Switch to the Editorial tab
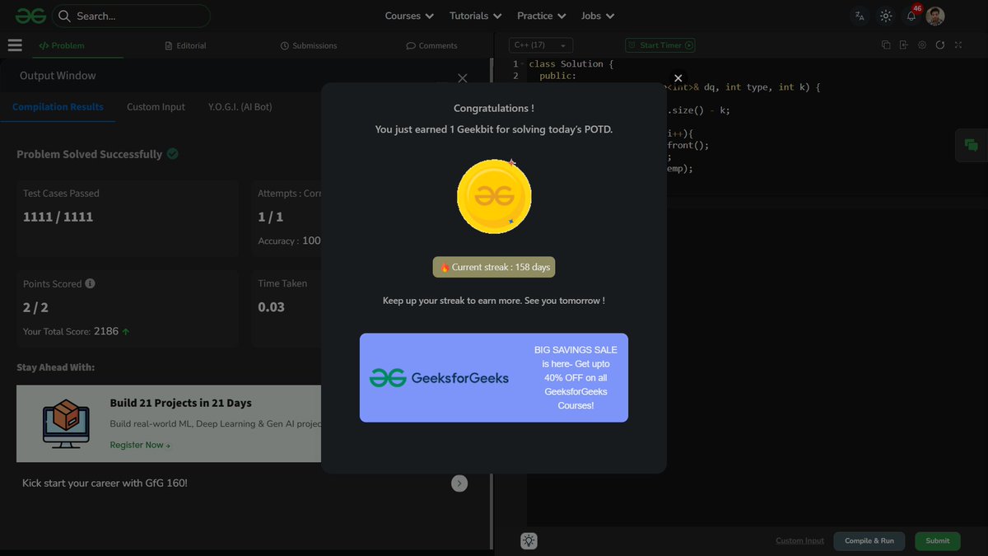This screenshot has width=988, height=556. click(185, 45)
